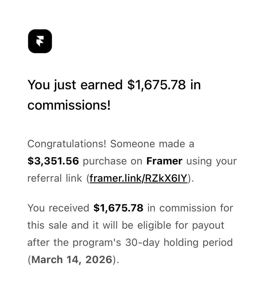This screenshot has width=273, height=284.
Task: Click the bold "Framer" brand name
Action: pos(164,161)
